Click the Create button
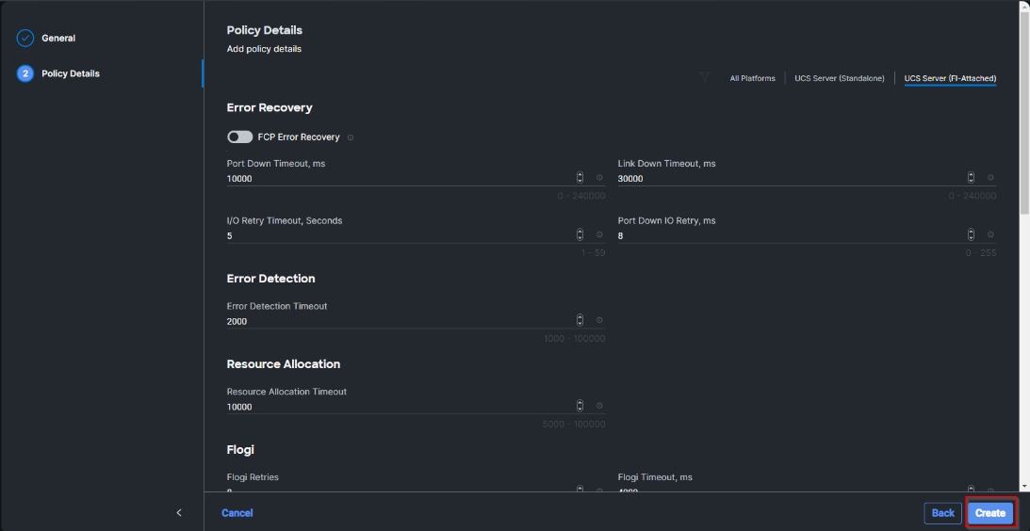This screenshot has height=531, width=1030. 989,513
